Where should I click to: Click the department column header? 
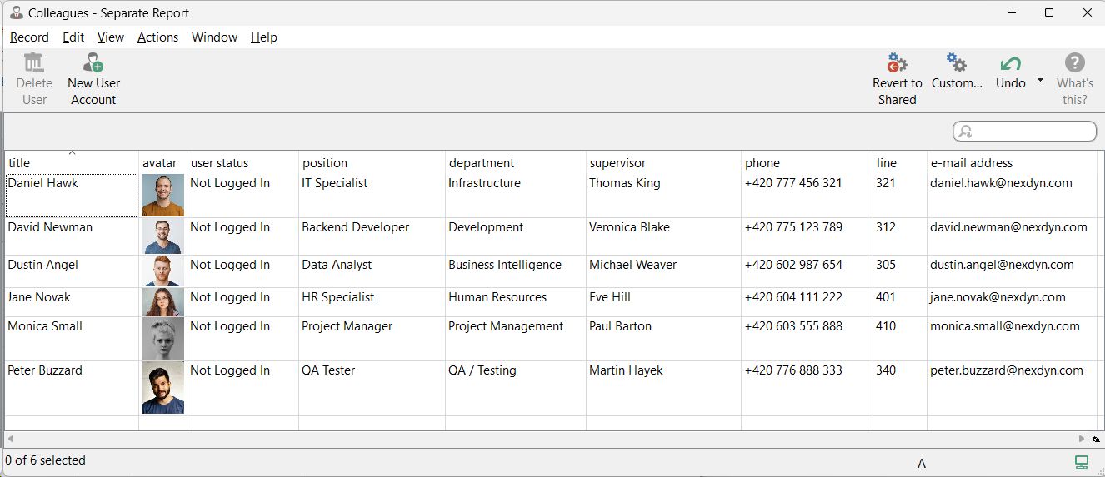[481, 163]
